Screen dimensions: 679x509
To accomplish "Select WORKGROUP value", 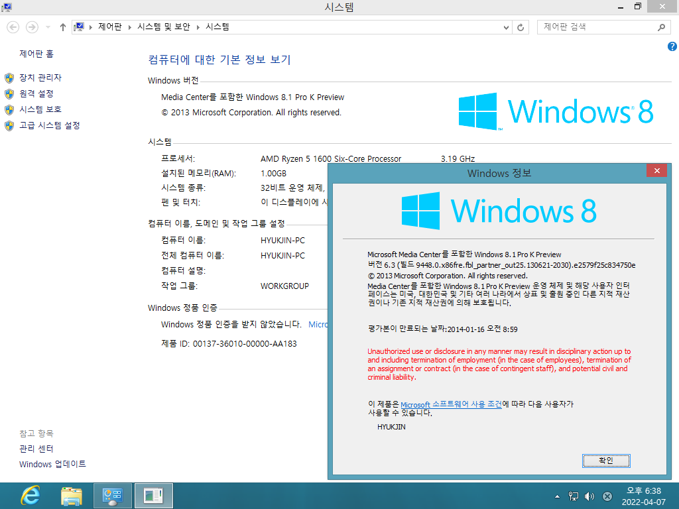I will (284, 286).
